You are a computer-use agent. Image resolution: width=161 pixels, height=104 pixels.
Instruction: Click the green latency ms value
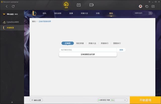click(112, 100)
